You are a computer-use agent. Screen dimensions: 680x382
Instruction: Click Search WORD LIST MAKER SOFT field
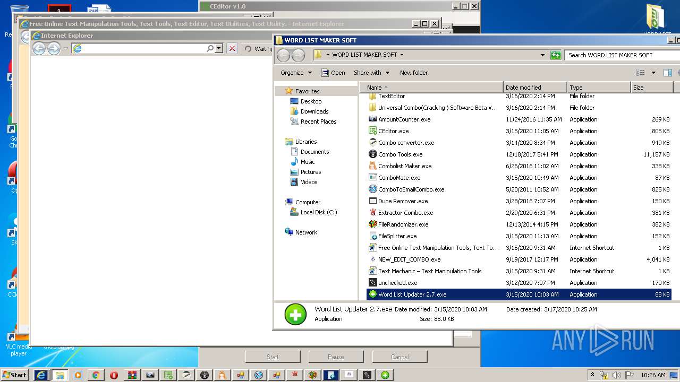pyautogui.click(x=622, y=55)
